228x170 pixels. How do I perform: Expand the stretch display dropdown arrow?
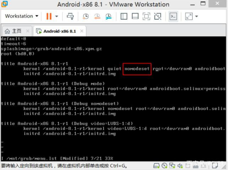[196, 16]
